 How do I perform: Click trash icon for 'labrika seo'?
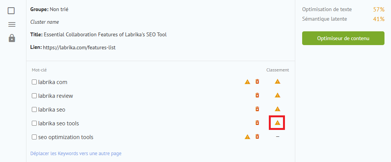tap(257, 109)
